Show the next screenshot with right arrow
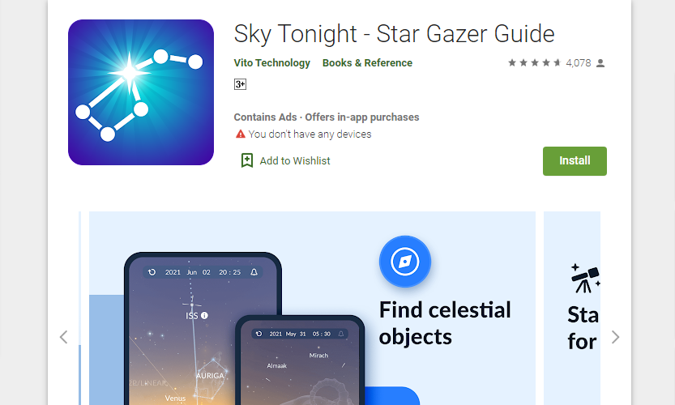 [x=615, y=337]
